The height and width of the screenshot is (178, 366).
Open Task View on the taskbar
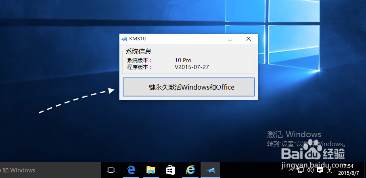[x=111, y=170]
